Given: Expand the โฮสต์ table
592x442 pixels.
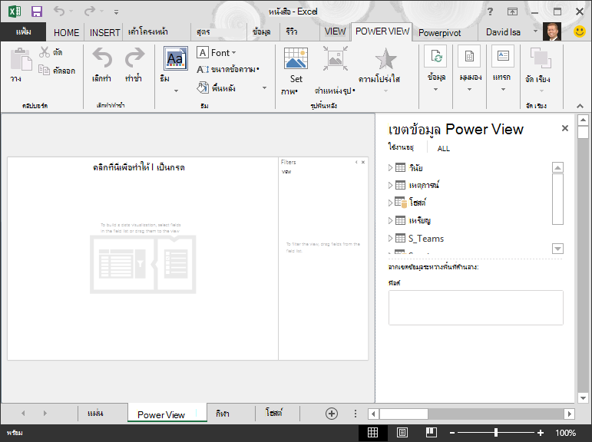Looking at the screenshot, I should point(390,203).
